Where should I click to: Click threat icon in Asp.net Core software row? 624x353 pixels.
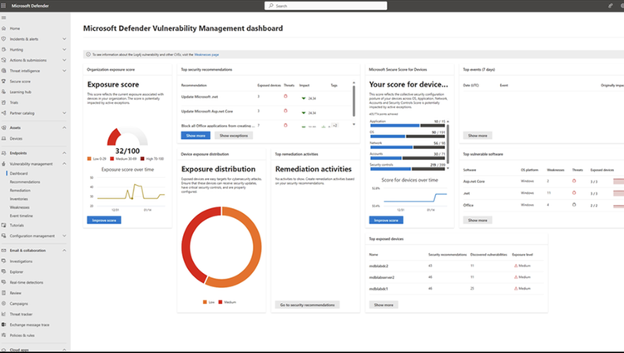pos(574,181)
